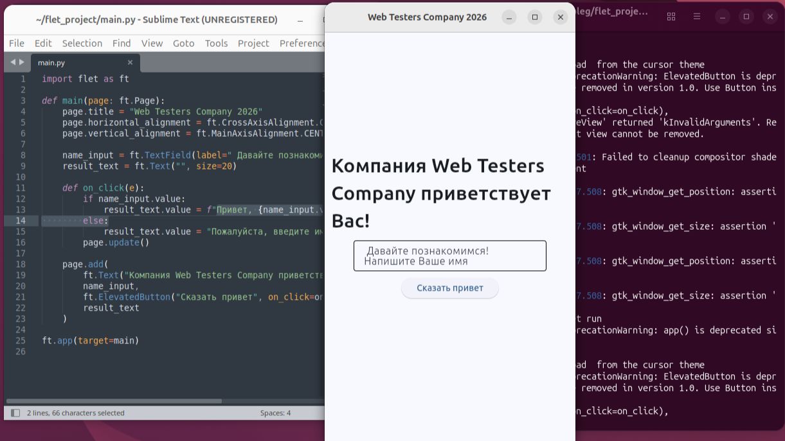Click the page.horizontal_alignment code line

[x=193, y=123]
